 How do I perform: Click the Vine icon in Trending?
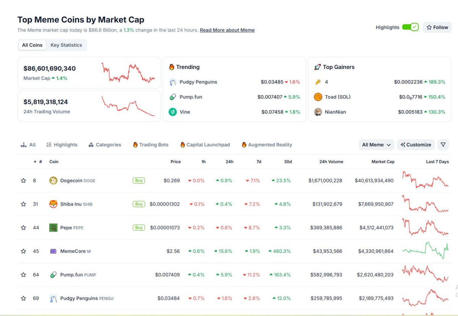pos(173,112)
